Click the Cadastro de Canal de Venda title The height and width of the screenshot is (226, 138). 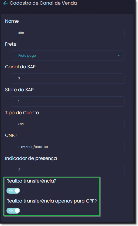click(x=43, y=3)
